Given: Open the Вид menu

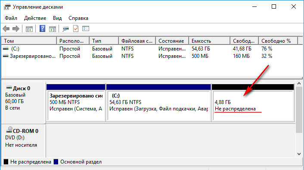Looking at the screenshot, I should point(57,18).
